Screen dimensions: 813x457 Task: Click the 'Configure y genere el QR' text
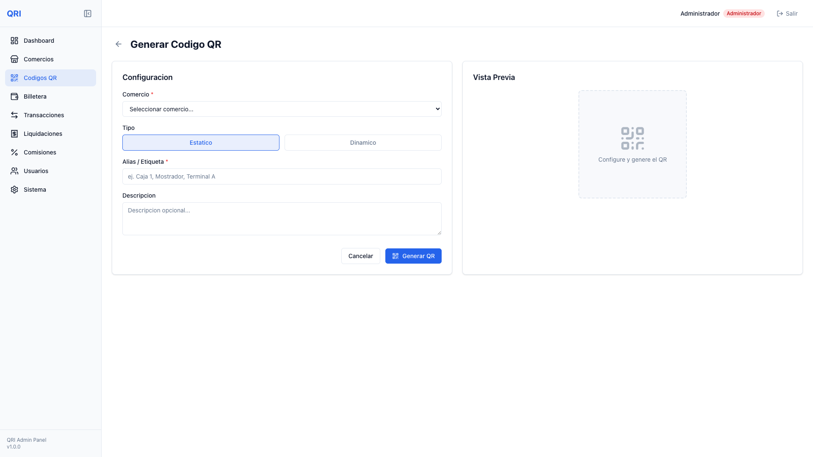pyautogui.click(x=633, y=160)
